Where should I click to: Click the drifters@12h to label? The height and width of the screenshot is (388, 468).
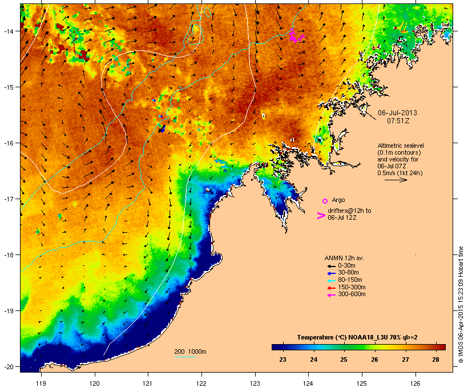coord(349,211)
